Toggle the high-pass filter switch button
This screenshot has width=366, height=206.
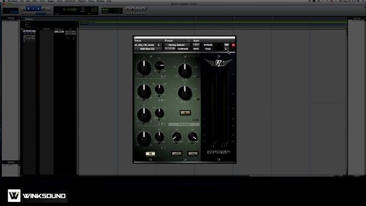177,153
